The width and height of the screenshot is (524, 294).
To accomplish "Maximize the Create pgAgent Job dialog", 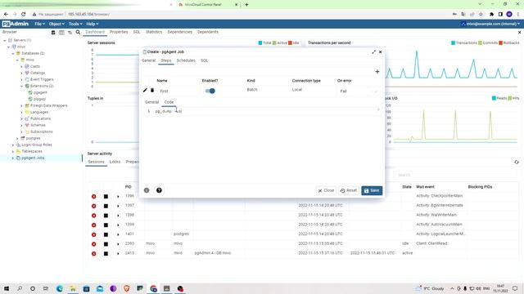I will point(373,52).
